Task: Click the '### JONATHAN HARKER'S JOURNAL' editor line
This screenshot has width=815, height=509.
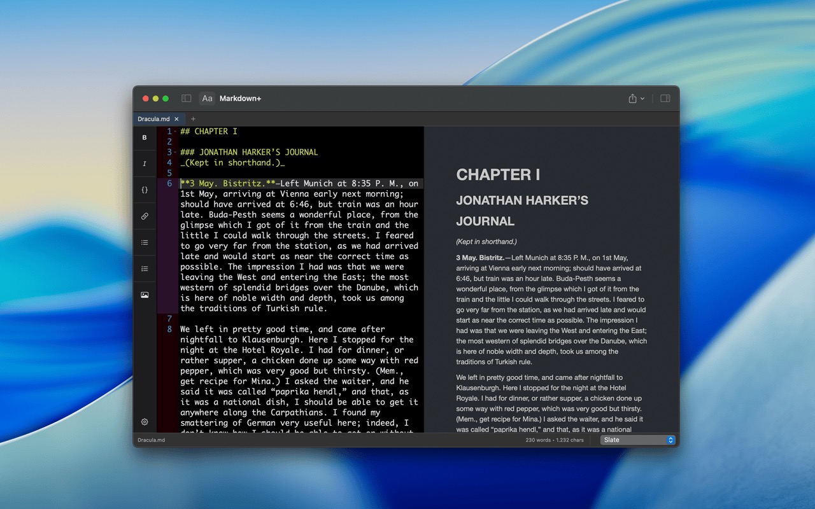Action: pos(249,152)
